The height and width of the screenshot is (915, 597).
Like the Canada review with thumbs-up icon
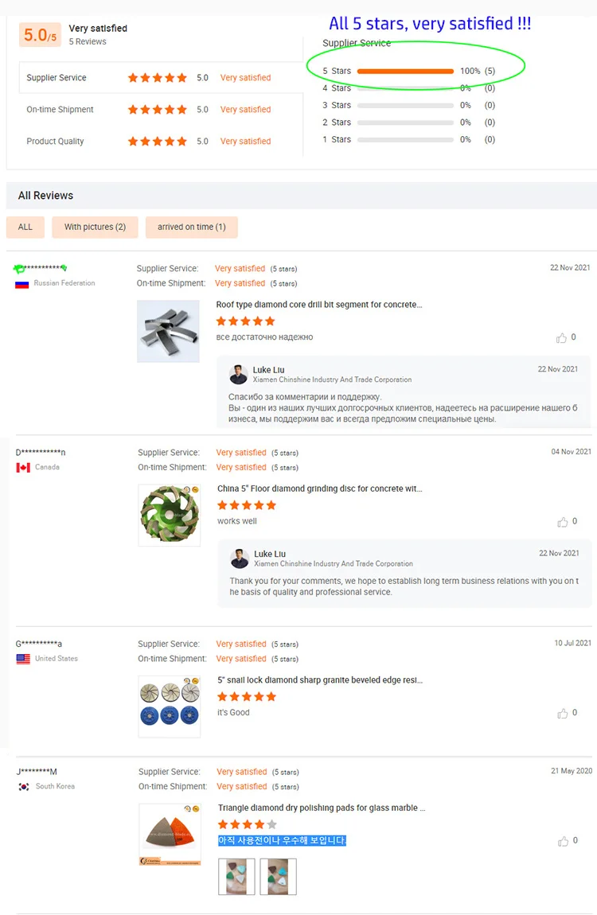pos(563,522)
